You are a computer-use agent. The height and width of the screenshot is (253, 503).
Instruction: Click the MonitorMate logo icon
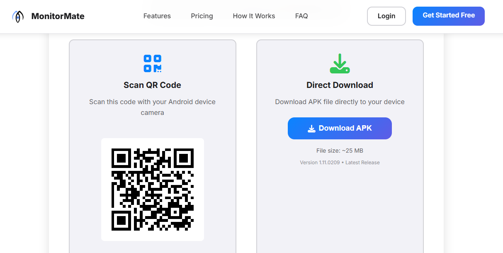[x=17, y=16]
